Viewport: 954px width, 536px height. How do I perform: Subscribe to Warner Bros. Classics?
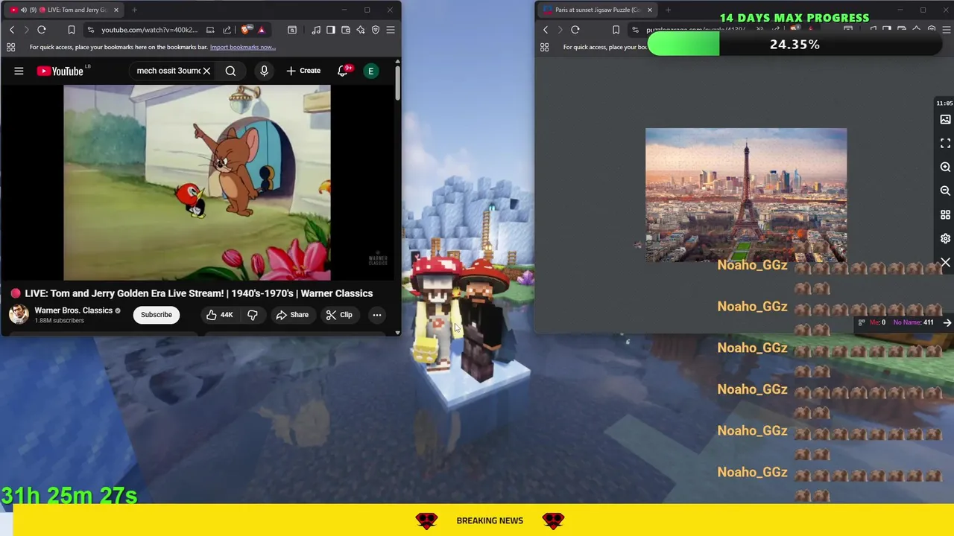pos(157,315)
